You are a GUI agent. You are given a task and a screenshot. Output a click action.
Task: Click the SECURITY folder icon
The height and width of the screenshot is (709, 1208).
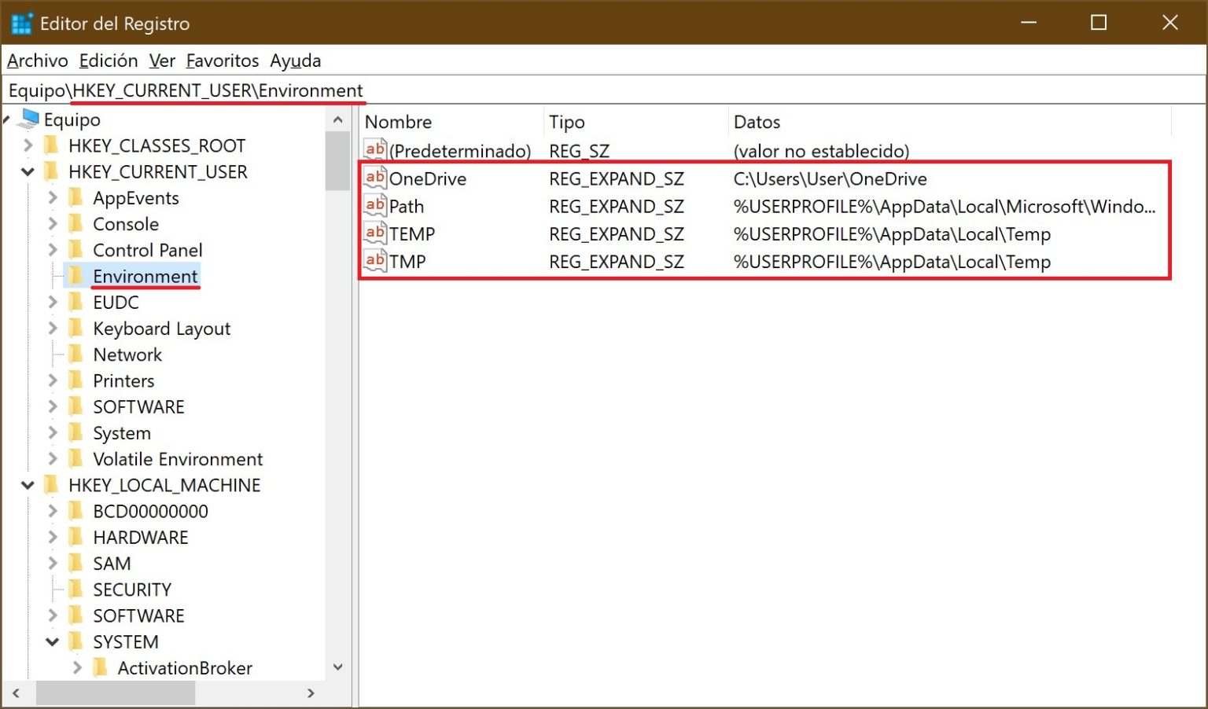coord(76,589)
